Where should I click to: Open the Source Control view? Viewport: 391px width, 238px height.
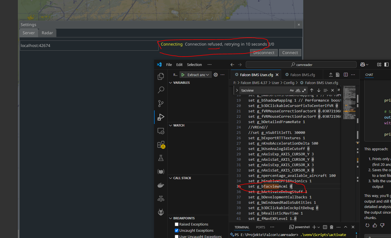[161, 104]
